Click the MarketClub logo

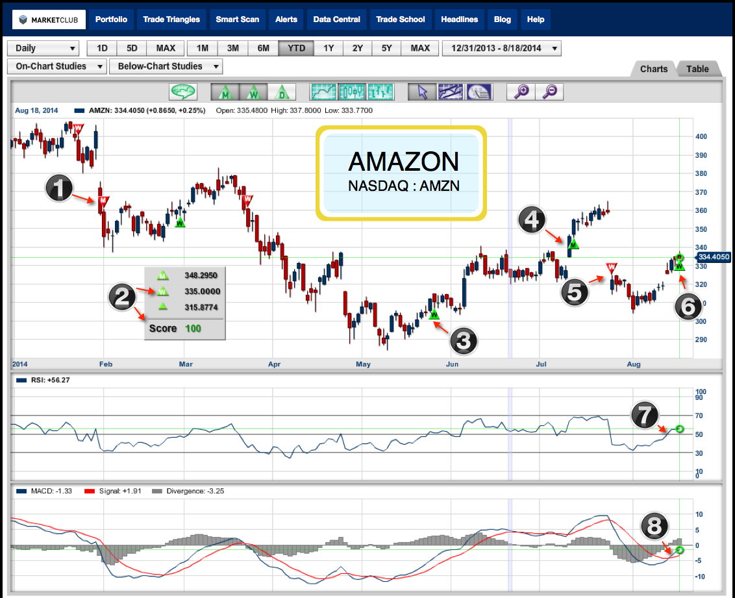pyautogui.click(x=49, y=19)
